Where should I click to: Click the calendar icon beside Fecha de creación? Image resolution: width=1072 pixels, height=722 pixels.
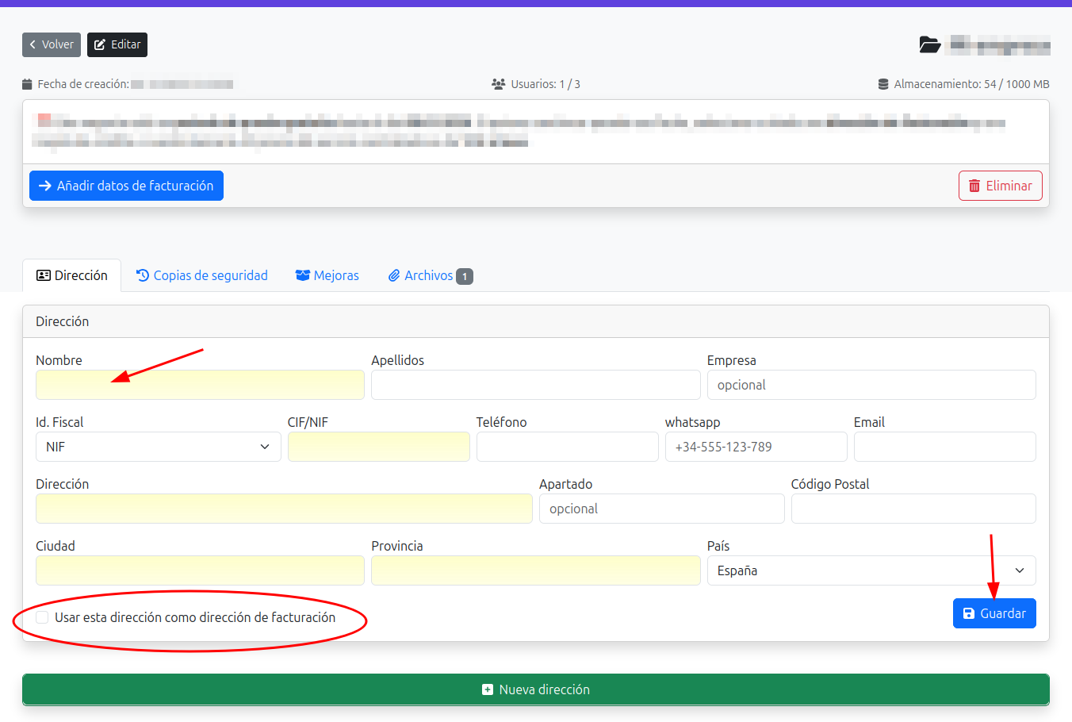tap(27, 84)
